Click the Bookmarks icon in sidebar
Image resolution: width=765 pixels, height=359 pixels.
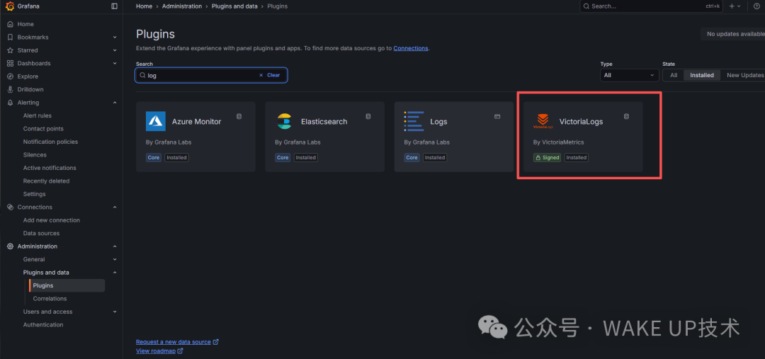coord(10,37)
